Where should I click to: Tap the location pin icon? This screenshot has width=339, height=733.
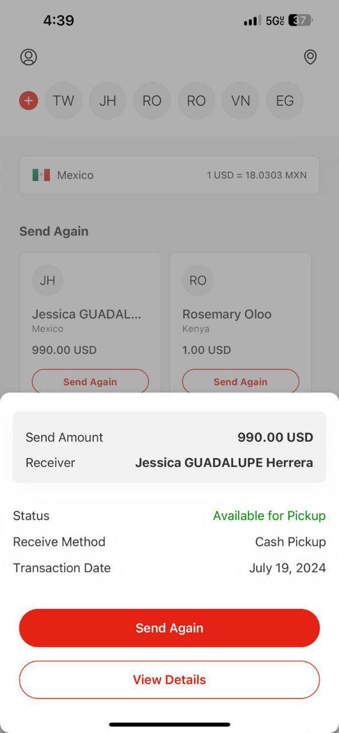coord(310,57)
